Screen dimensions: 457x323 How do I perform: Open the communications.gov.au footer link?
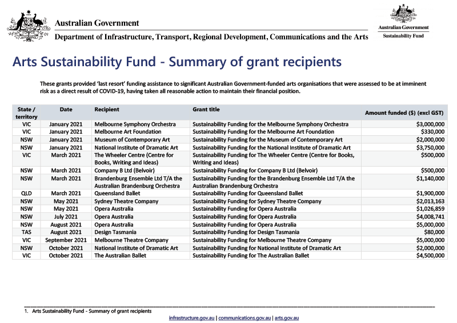point(244,317)
